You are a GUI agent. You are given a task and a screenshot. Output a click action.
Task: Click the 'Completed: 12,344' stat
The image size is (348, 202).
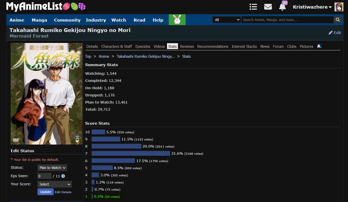pos(103,81)
